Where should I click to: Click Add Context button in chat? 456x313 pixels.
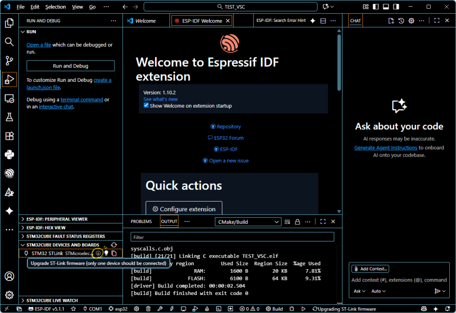370,269
